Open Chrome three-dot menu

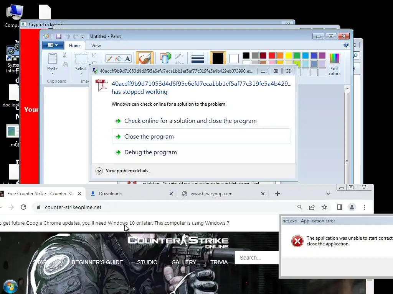click(x=365, y=207)
